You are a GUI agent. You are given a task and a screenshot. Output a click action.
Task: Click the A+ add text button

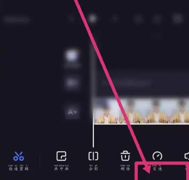[73, 112]
